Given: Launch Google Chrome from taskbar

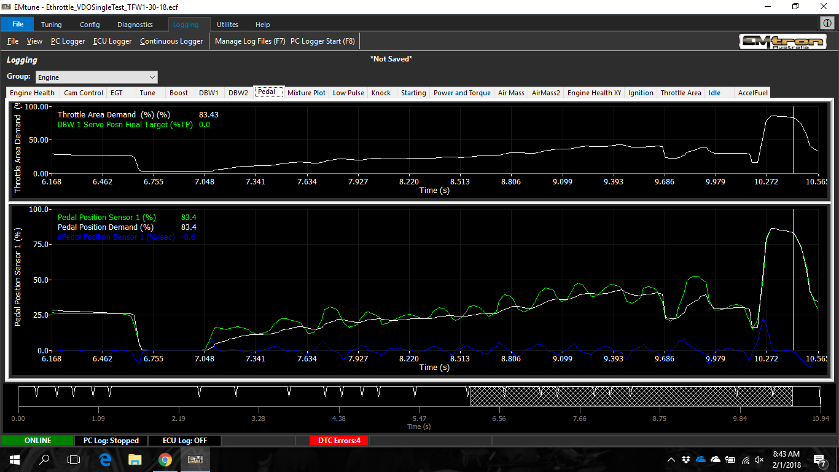Looking at the screenshot, I should (165, 459).
